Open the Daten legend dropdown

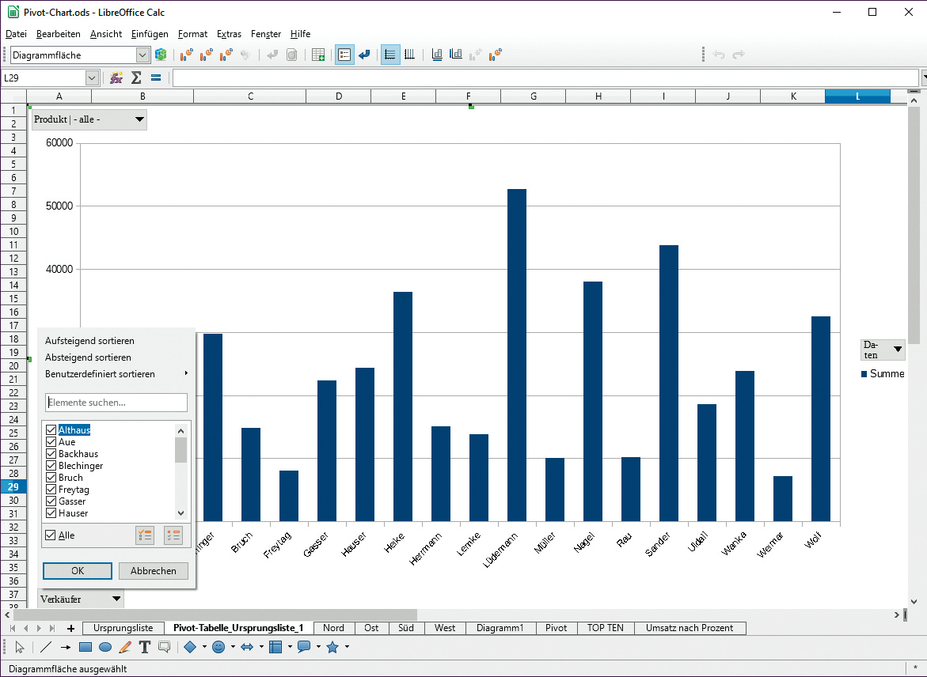[x=898, y=349]
